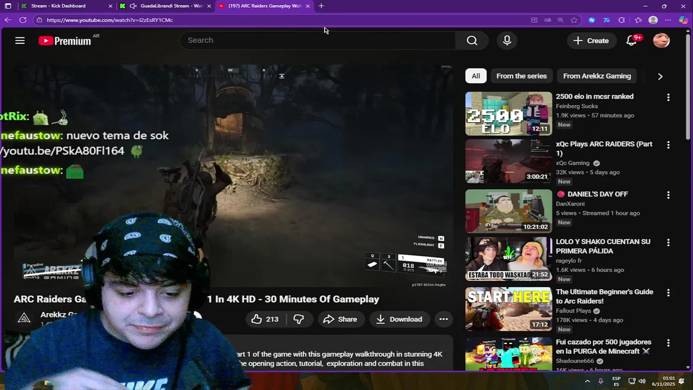Open The Ultimate Beginner's Guide title

point(604,296)
